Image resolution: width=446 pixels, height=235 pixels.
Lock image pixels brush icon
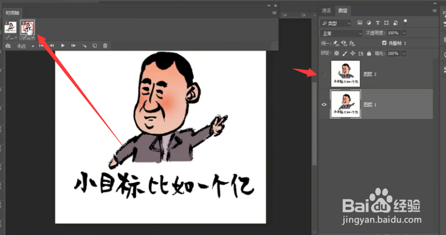click(344, 53)
